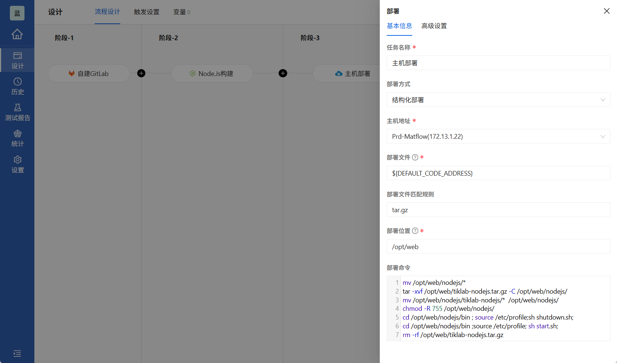The width and height of the screenshot is (617, 363).
Task: Switch to the 高级设置 tab
Action: pyautogui.click(x=434, y=26)
